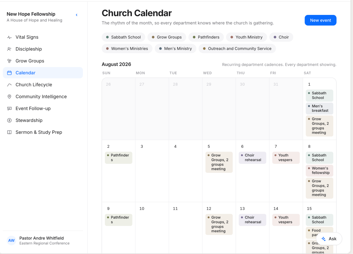Viewport: 353px width, 254px height.
Task: Go to the Discipleship section
Action: [x=43, y=49]
